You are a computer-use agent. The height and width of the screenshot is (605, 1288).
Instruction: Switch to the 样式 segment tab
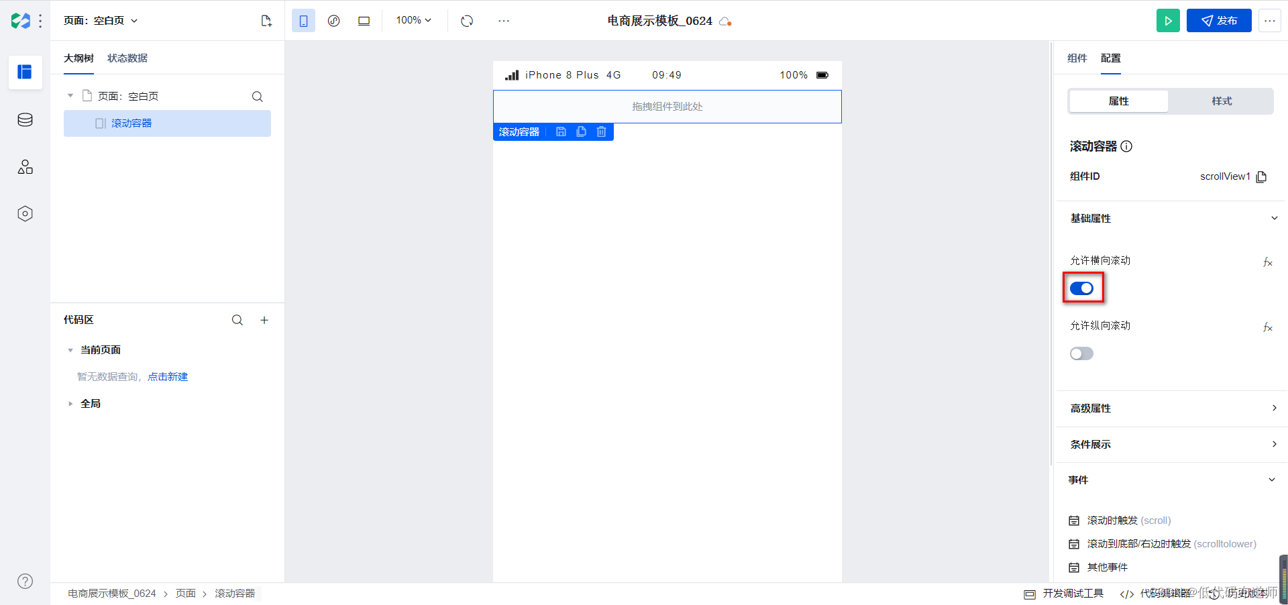coord(1222,101)
